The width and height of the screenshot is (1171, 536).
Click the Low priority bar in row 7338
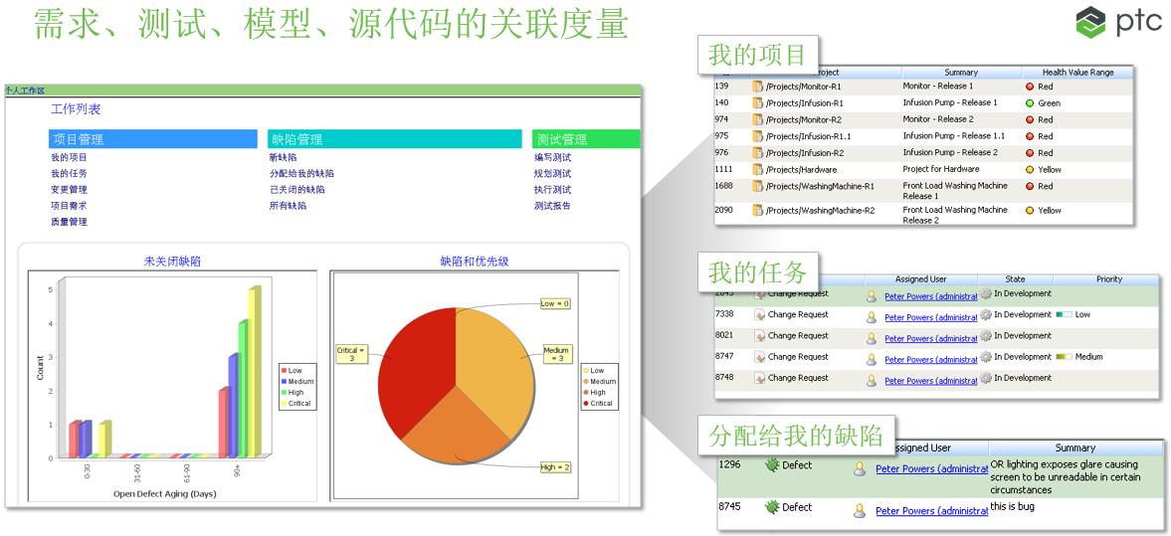click(1063, 315)
